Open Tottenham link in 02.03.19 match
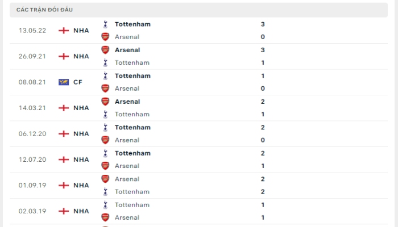 click(x=132, y=205)
